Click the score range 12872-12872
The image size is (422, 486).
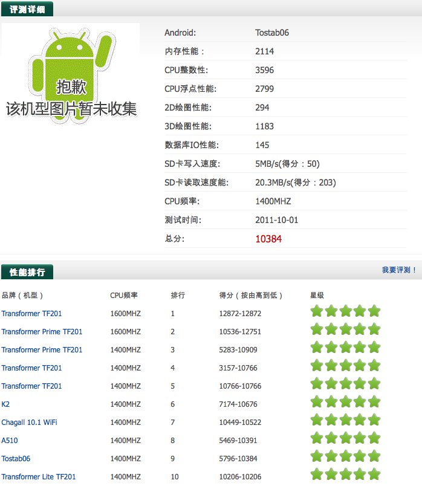tap(240, 314)
